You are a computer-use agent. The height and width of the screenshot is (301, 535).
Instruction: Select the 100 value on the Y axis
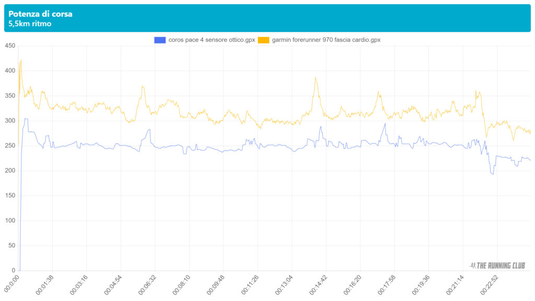pos(9,221)
